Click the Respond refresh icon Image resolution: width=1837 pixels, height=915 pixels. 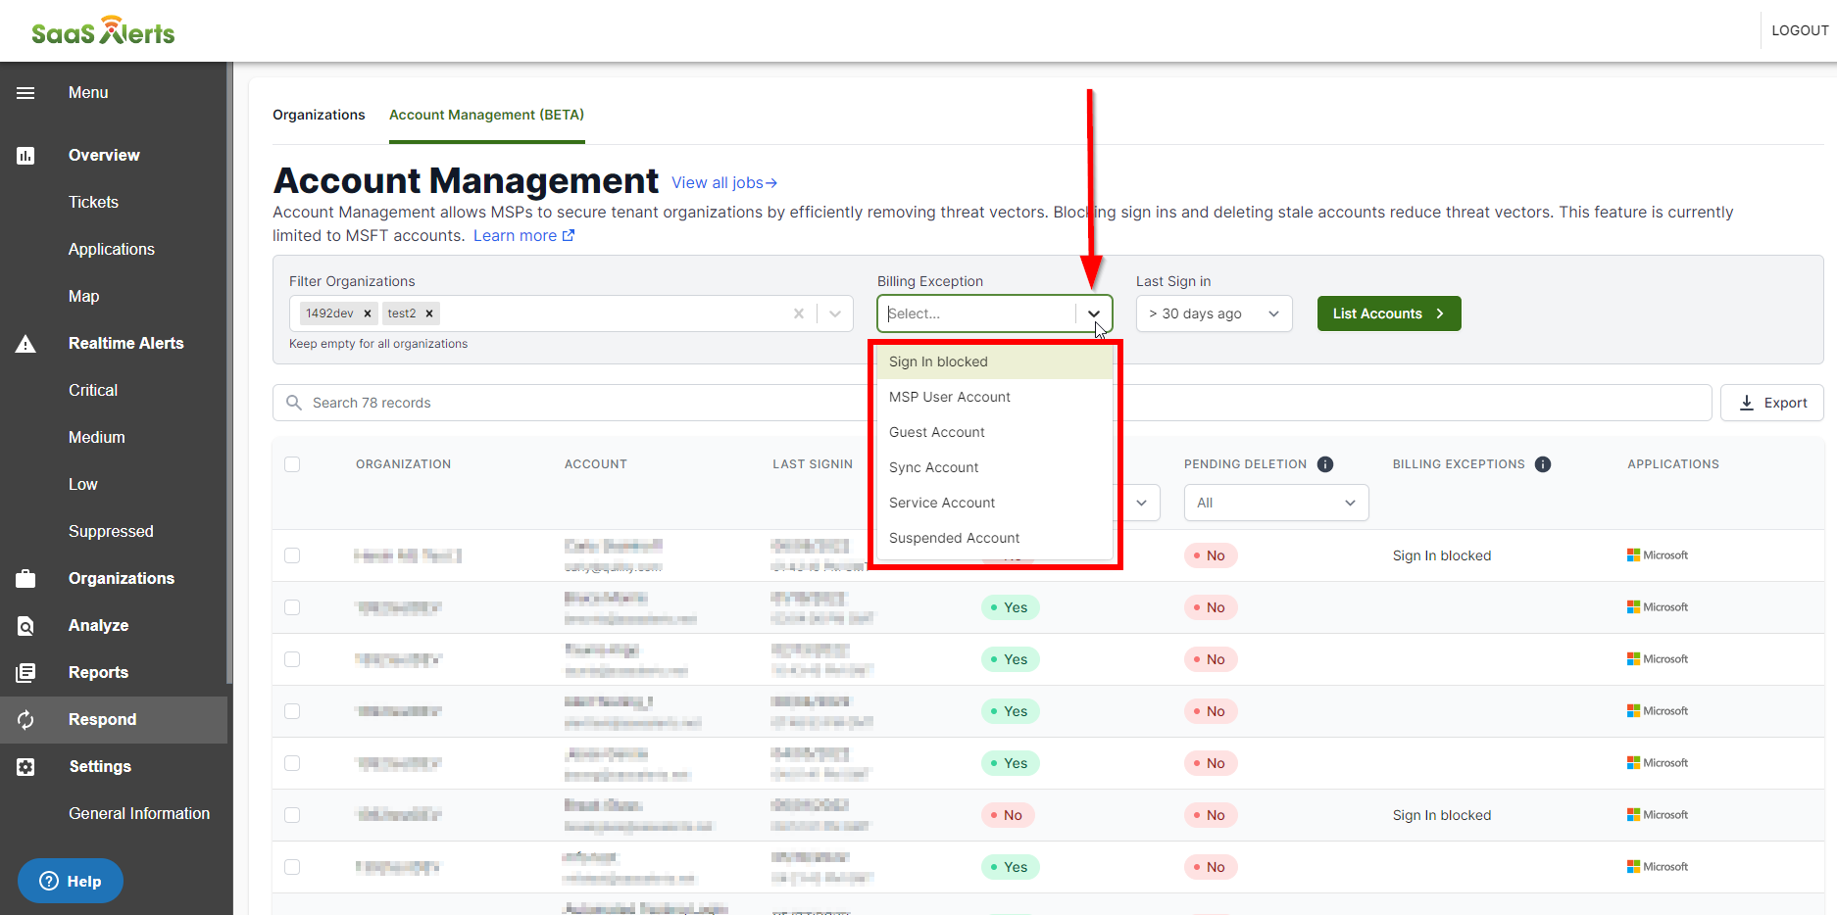[x=25, y=720]
